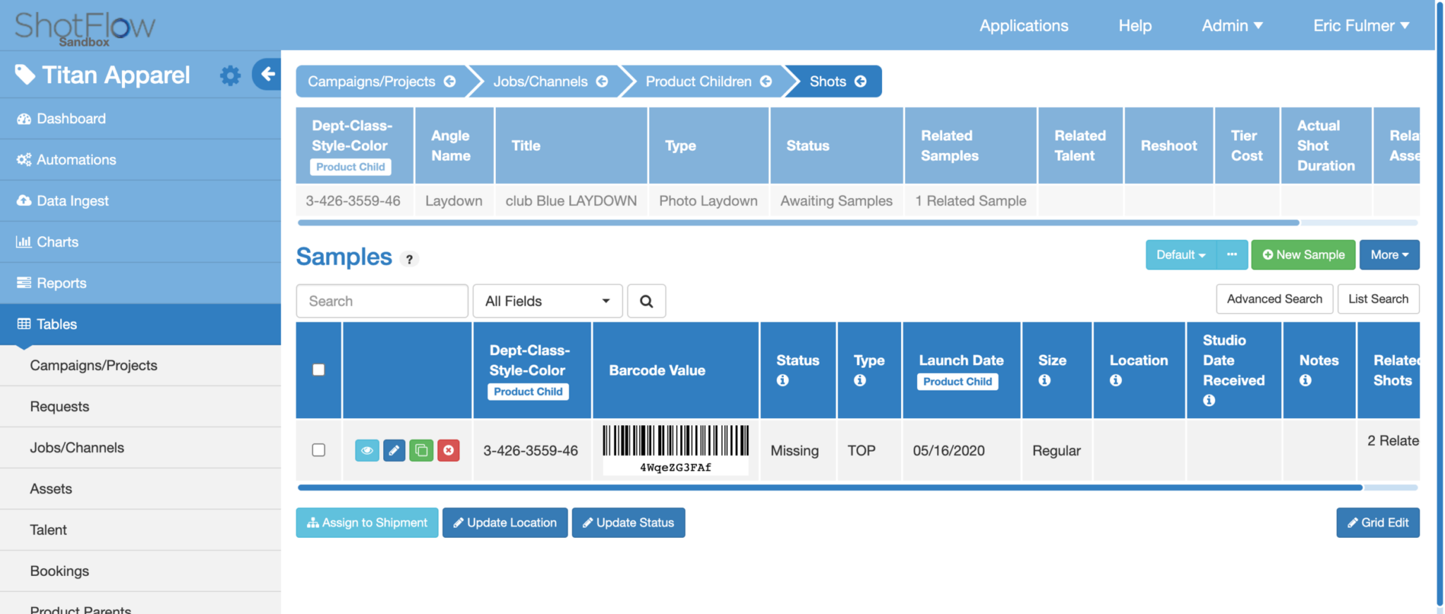The height and width of the screenshot is (614, 1445).
Task: Click the Samples table horizontal scrollbar
Action: pyautogui.click(x=830, y=487)
